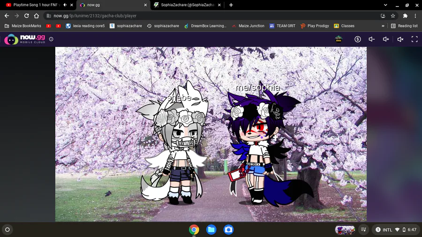Mute audio on the Playtime Song tab
The image size is (422, 237).
pos(65,5)
